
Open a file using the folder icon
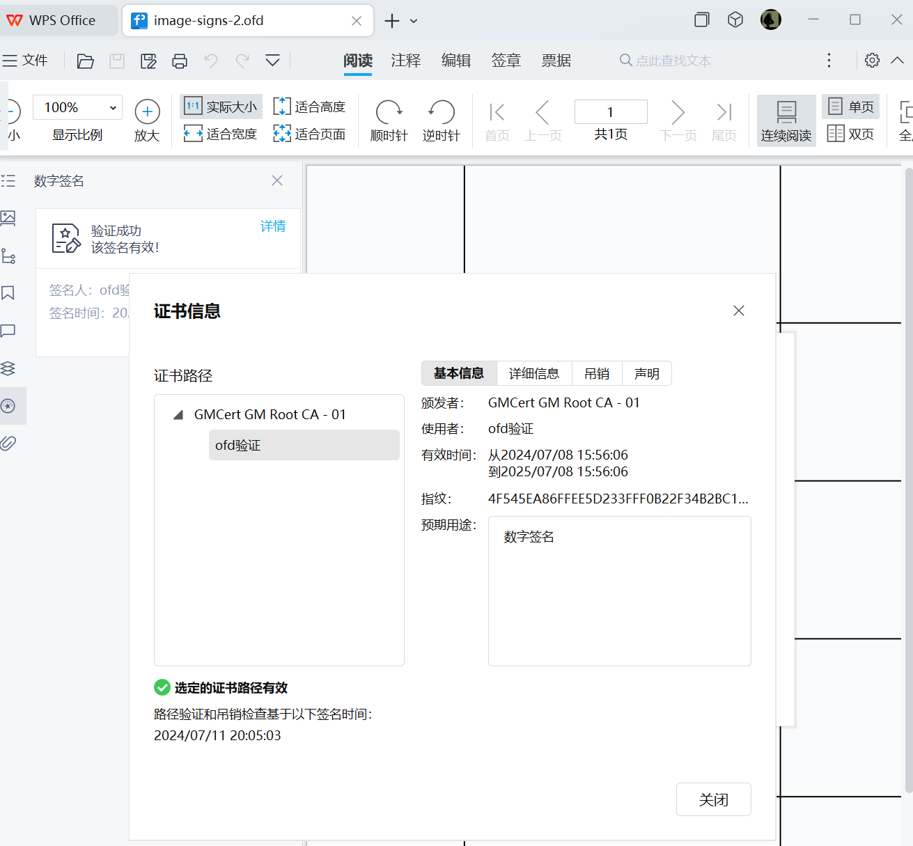click(85, 61)
